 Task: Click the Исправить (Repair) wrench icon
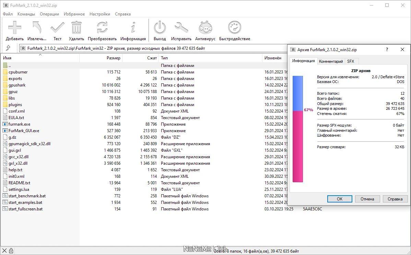181,28
